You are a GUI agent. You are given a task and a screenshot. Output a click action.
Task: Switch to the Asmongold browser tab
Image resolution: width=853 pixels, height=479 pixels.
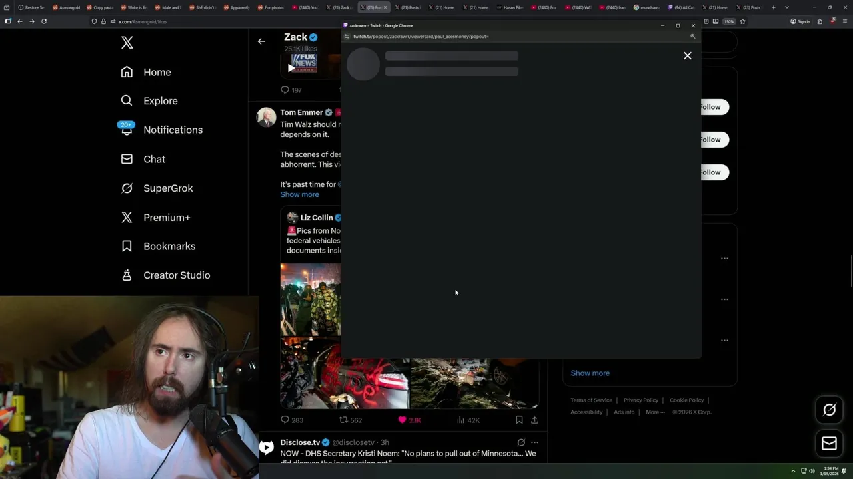pyautogui.click(x=66, y=7)
